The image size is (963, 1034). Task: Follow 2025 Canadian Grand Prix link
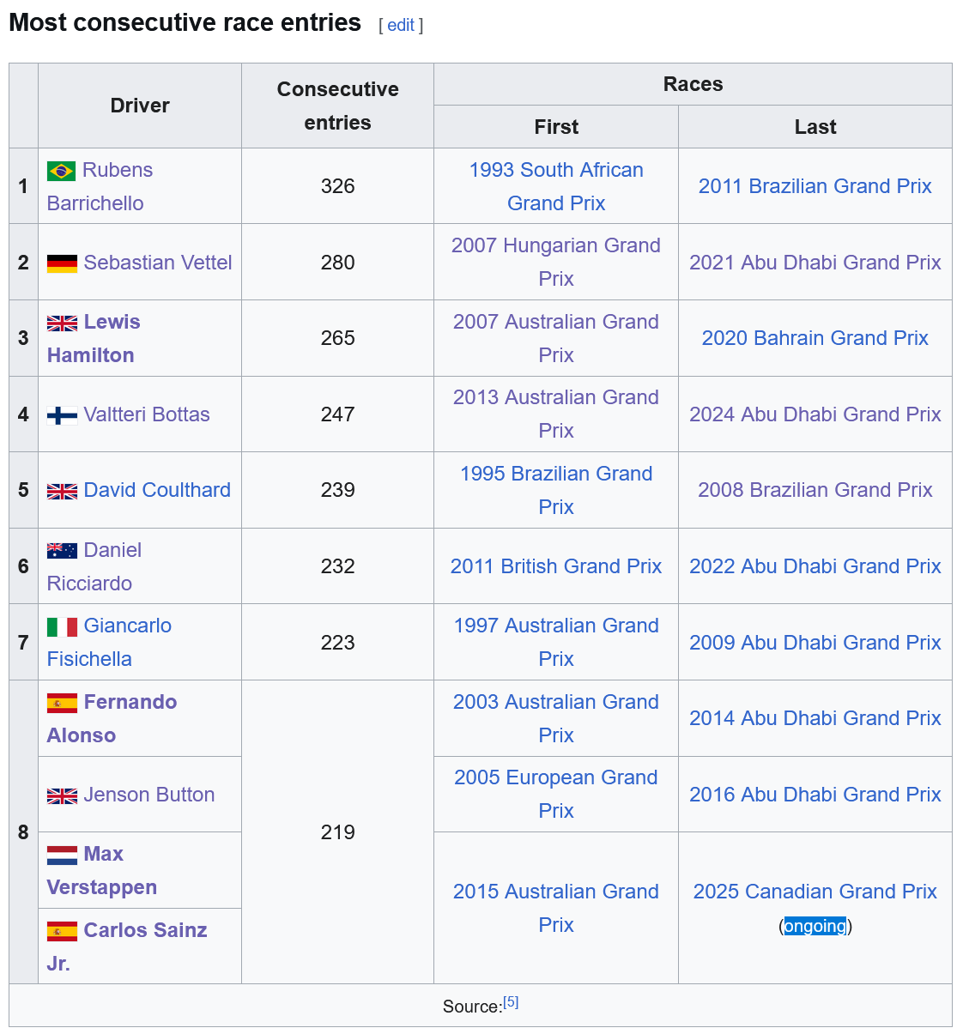pyautogui.click(x=815, y=892)
